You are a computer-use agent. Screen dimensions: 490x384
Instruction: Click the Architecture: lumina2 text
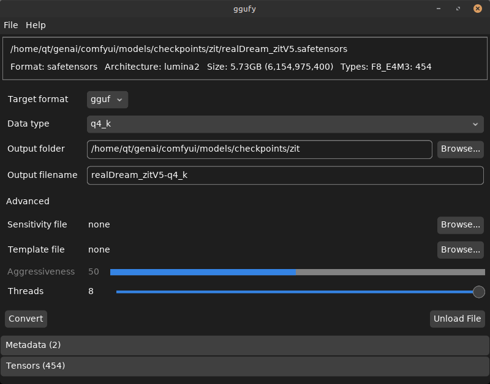(x=152, y=67)
